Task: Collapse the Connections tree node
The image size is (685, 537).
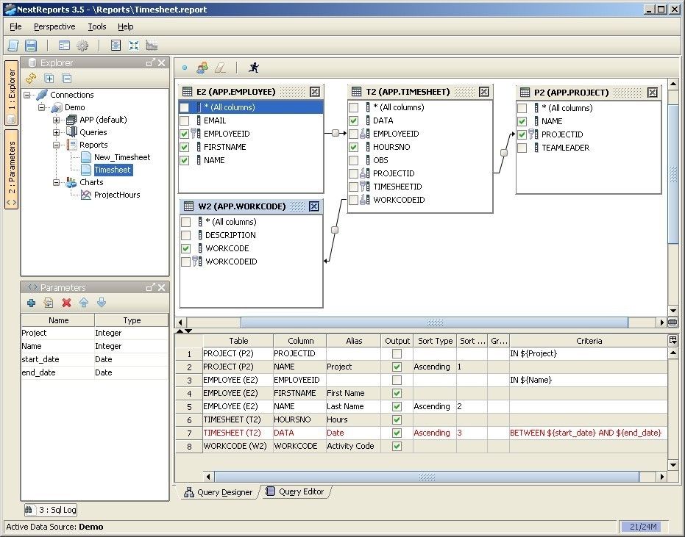Action: point(27,95)
